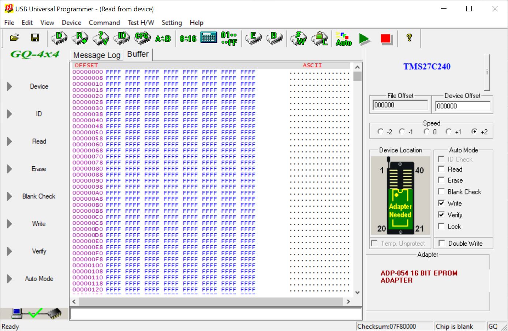Image resolution: width=508 pixels, height=331 pixels.
Task: Open the File menu
Action: (x=9, y=23)
